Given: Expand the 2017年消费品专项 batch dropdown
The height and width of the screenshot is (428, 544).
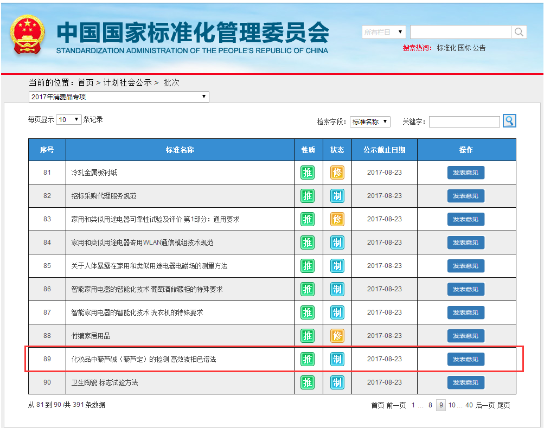Looking at the screenshot, I should pyautogui.click(x=118, y=97).
